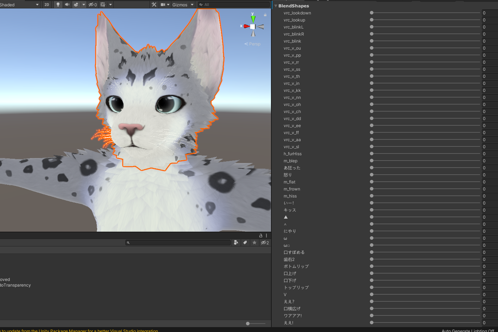Open the Project panel three-dot menu

pyautogui.click(x=266, y=236)
